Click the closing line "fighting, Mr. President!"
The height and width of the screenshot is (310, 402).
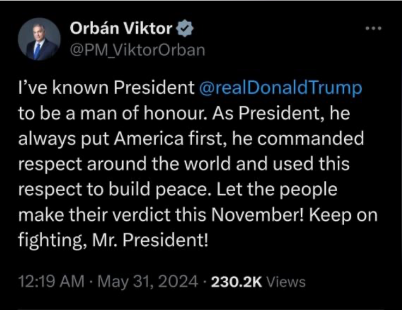(113, 239)
